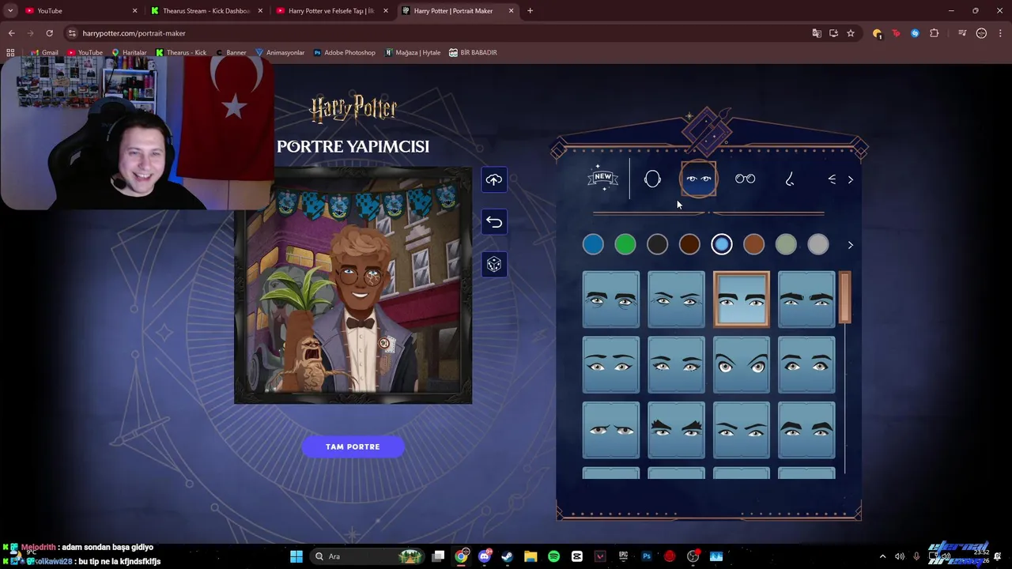Show more categories with the top arrow
This screenshot has width=1012, height=569.
(851, 180)
